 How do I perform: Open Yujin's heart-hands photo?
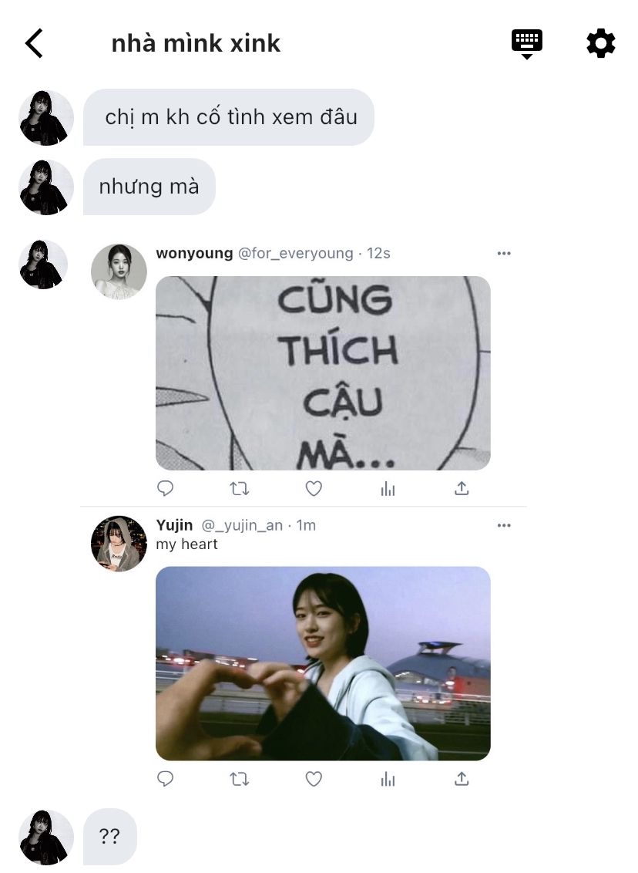[x=323, y=664]
